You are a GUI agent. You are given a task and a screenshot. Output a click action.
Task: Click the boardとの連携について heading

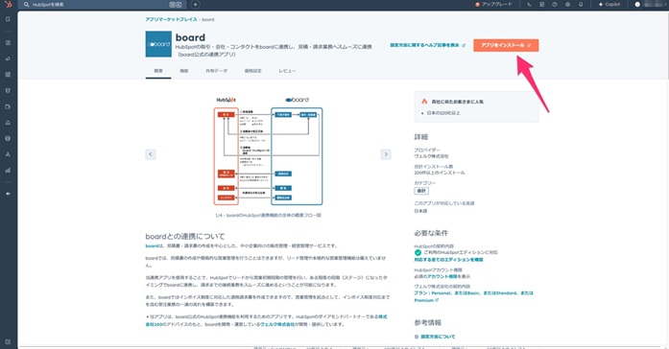click(185, 237)
